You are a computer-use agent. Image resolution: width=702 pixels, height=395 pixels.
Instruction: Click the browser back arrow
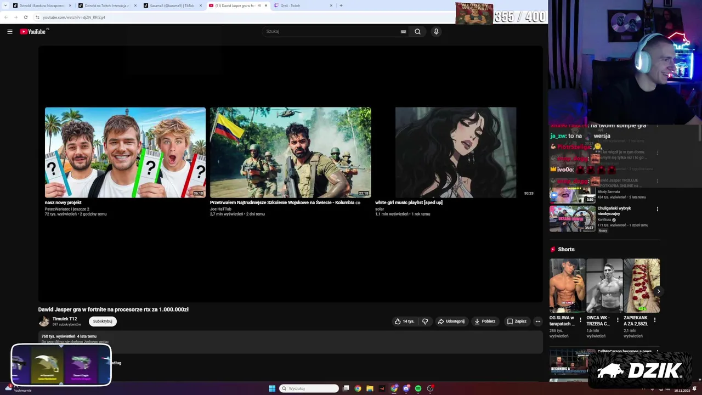[x=6, y=17]
